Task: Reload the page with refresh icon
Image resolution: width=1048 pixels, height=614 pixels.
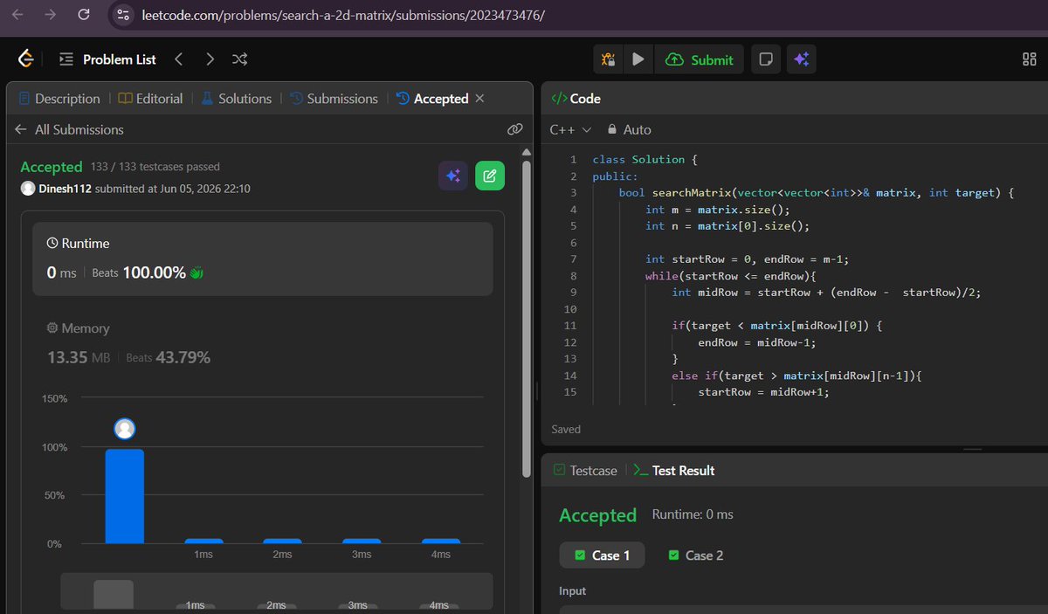Action: tap(83, 15)
